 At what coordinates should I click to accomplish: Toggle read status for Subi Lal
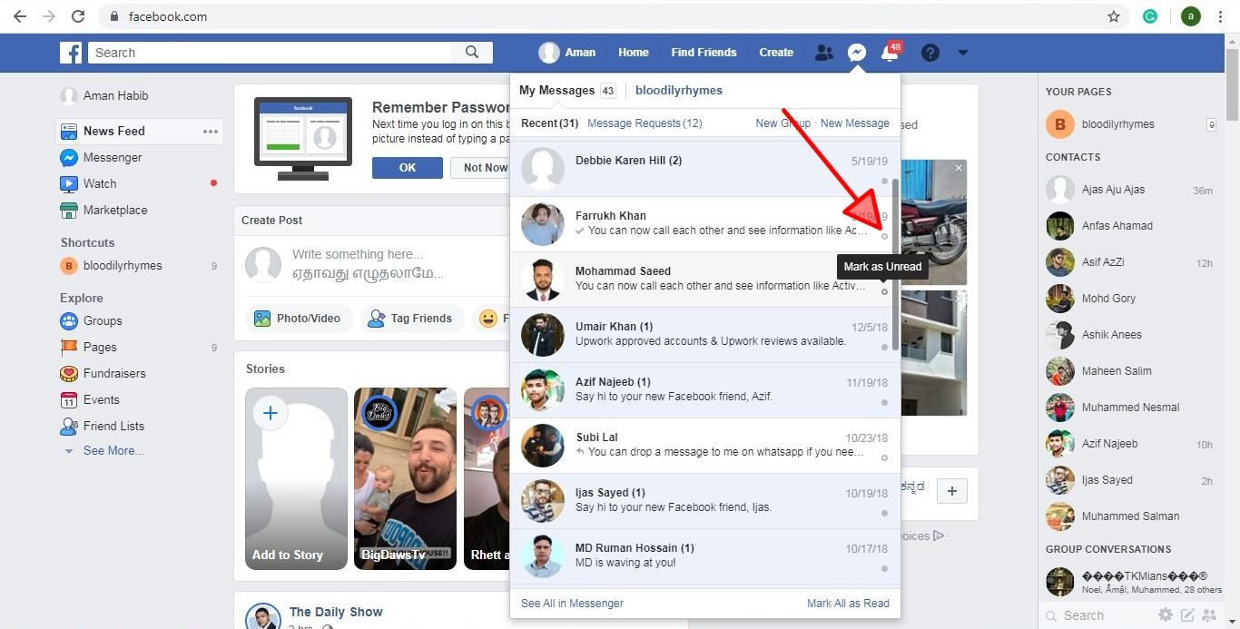pos(884,458)
